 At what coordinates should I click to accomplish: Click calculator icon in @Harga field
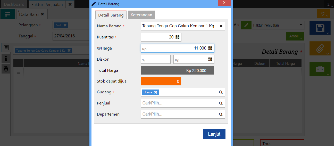[x=210, y=48]
